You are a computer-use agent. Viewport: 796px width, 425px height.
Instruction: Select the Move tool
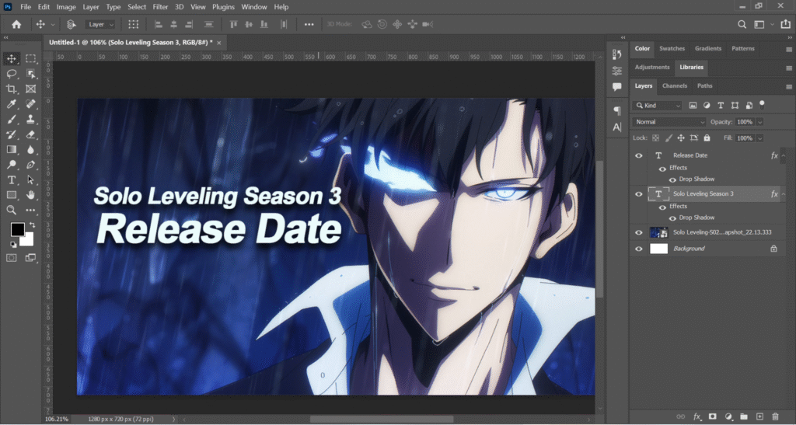[x=11, y=59]
